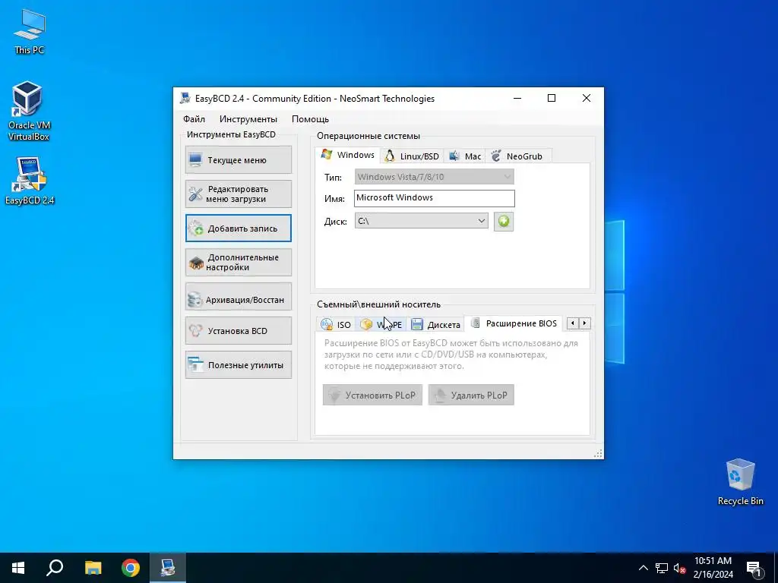This screenshot has height=583, width=778.
Task: Open network status tray icon
Action: [662, 568]
